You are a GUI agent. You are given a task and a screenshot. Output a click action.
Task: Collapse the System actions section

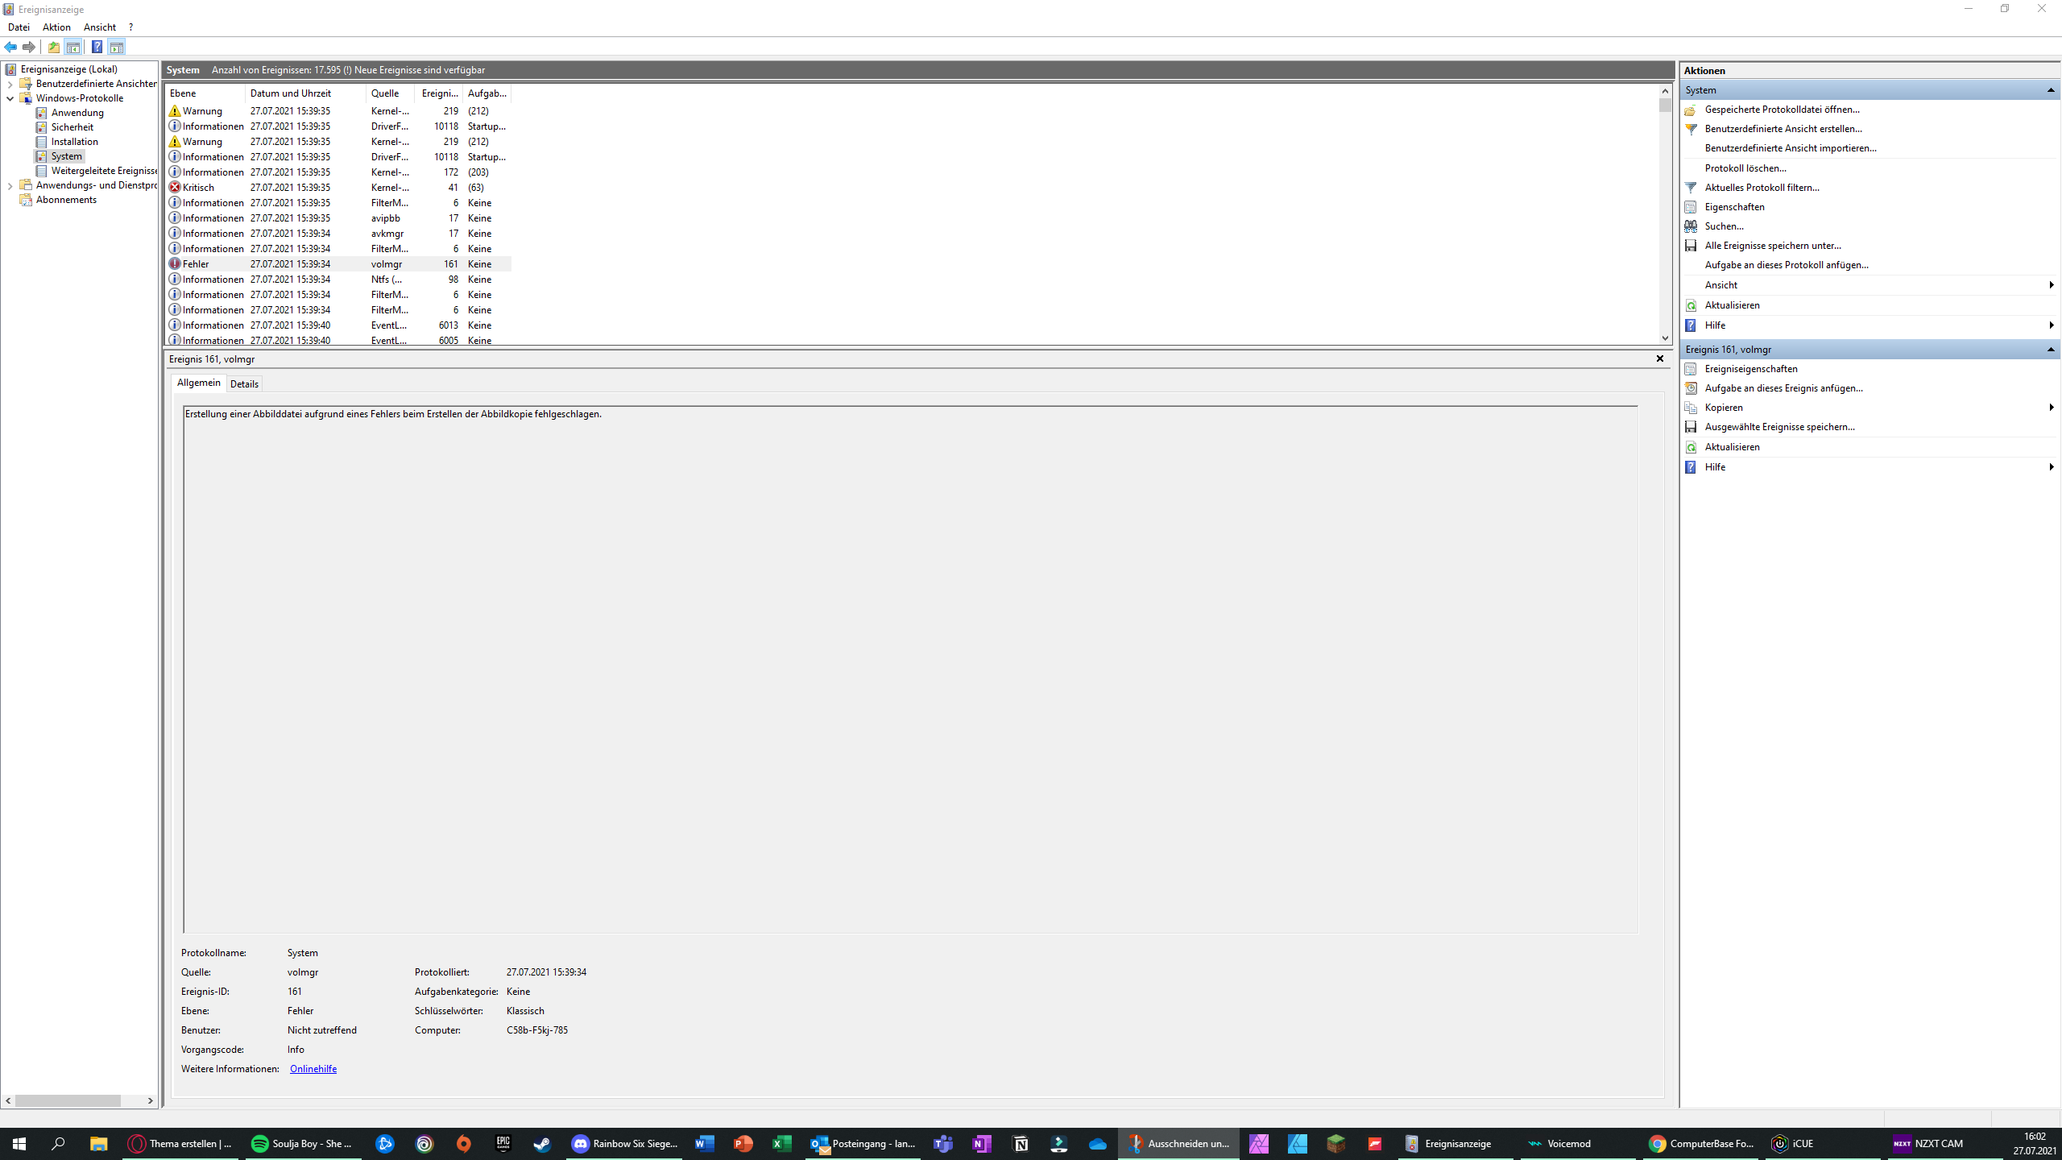tap(2051, 90)
